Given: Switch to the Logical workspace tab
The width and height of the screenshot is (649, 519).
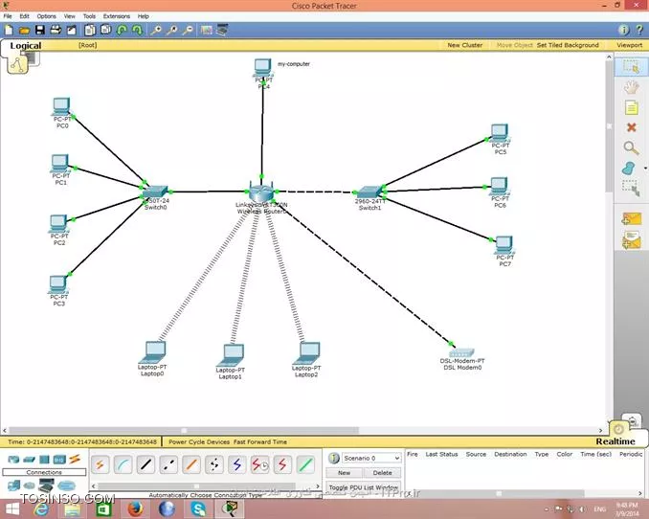Looking at the screenshot, I should (25, 46).
